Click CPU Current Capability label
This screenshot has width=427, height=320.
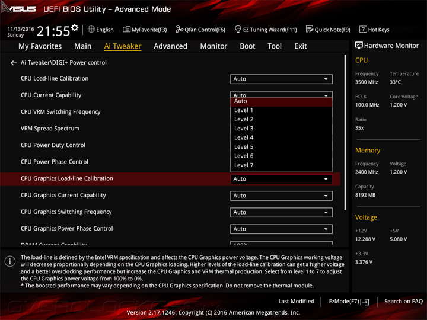[51, 95]
